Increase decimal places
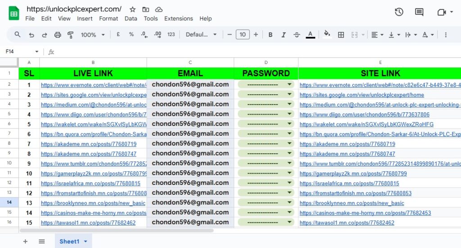This screenshot has height=248, width=461. click(x=158, y=35)
